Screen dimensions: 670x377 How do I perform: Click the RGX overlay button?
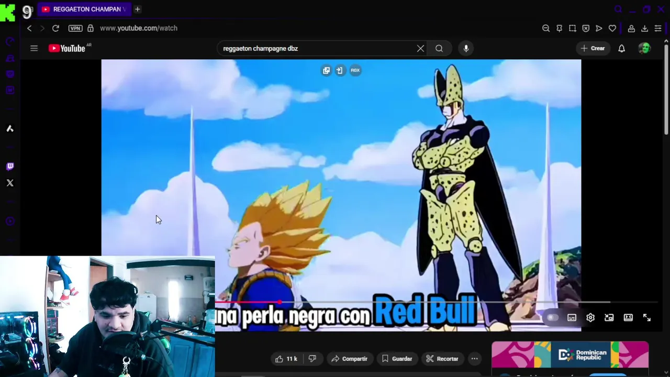pyautogui.click(x=355, y=70)
